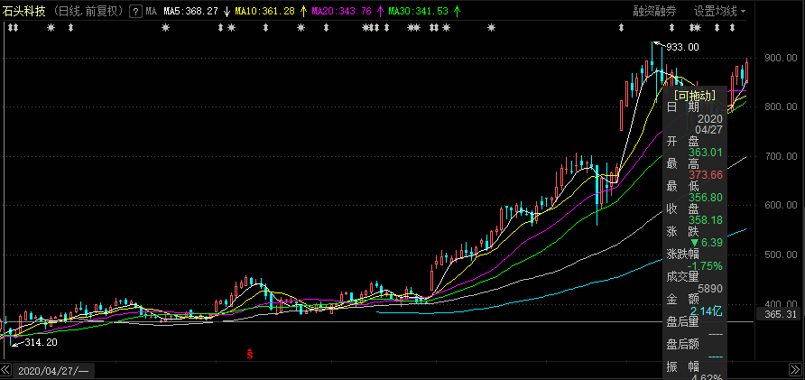
Task: Click the 石头科技 stock name
Action: pos(24,11)
